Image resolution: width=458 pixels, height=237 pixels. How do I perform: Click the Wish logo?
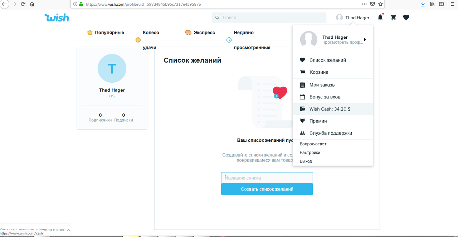point(57,17)
